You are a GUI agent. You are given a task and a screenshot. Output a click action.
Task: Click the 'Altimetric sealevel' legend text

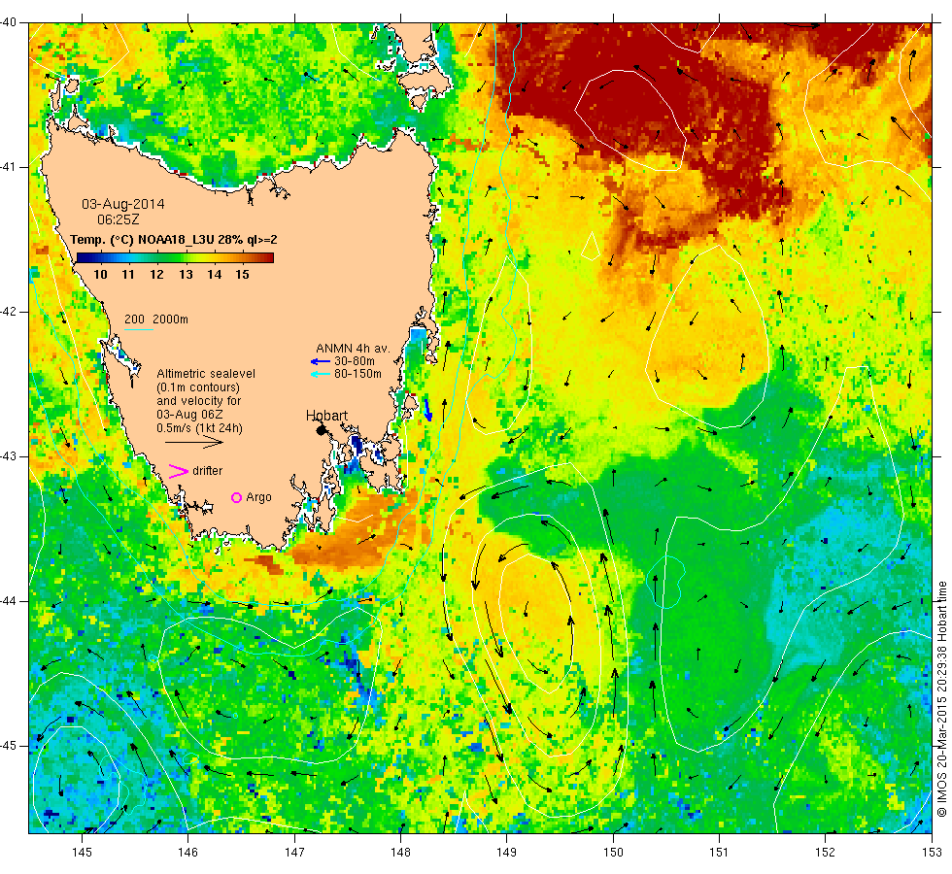coord(206,374)
